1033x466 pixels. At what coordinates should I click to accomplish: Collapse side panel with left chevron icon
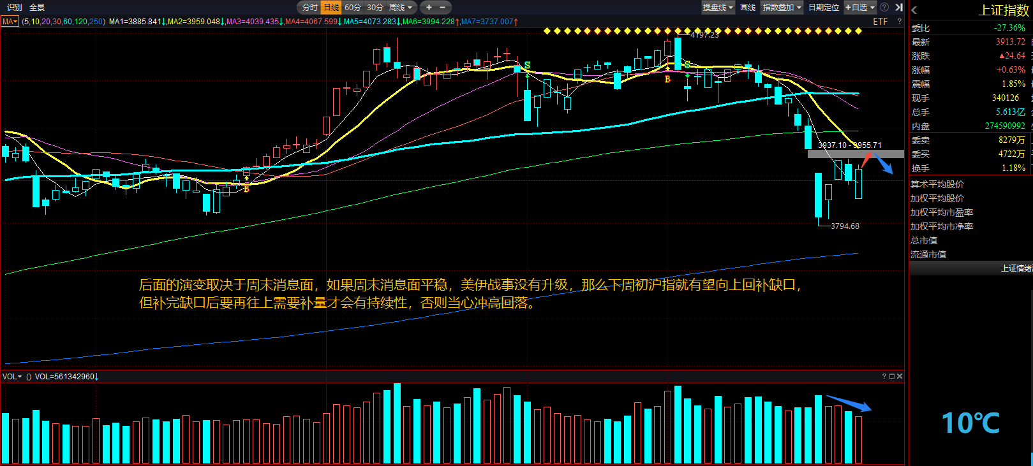point(914,10)
